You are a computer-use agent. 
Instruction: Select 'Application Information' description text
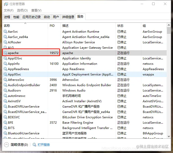pyautogui.click(x=80, y=64)
